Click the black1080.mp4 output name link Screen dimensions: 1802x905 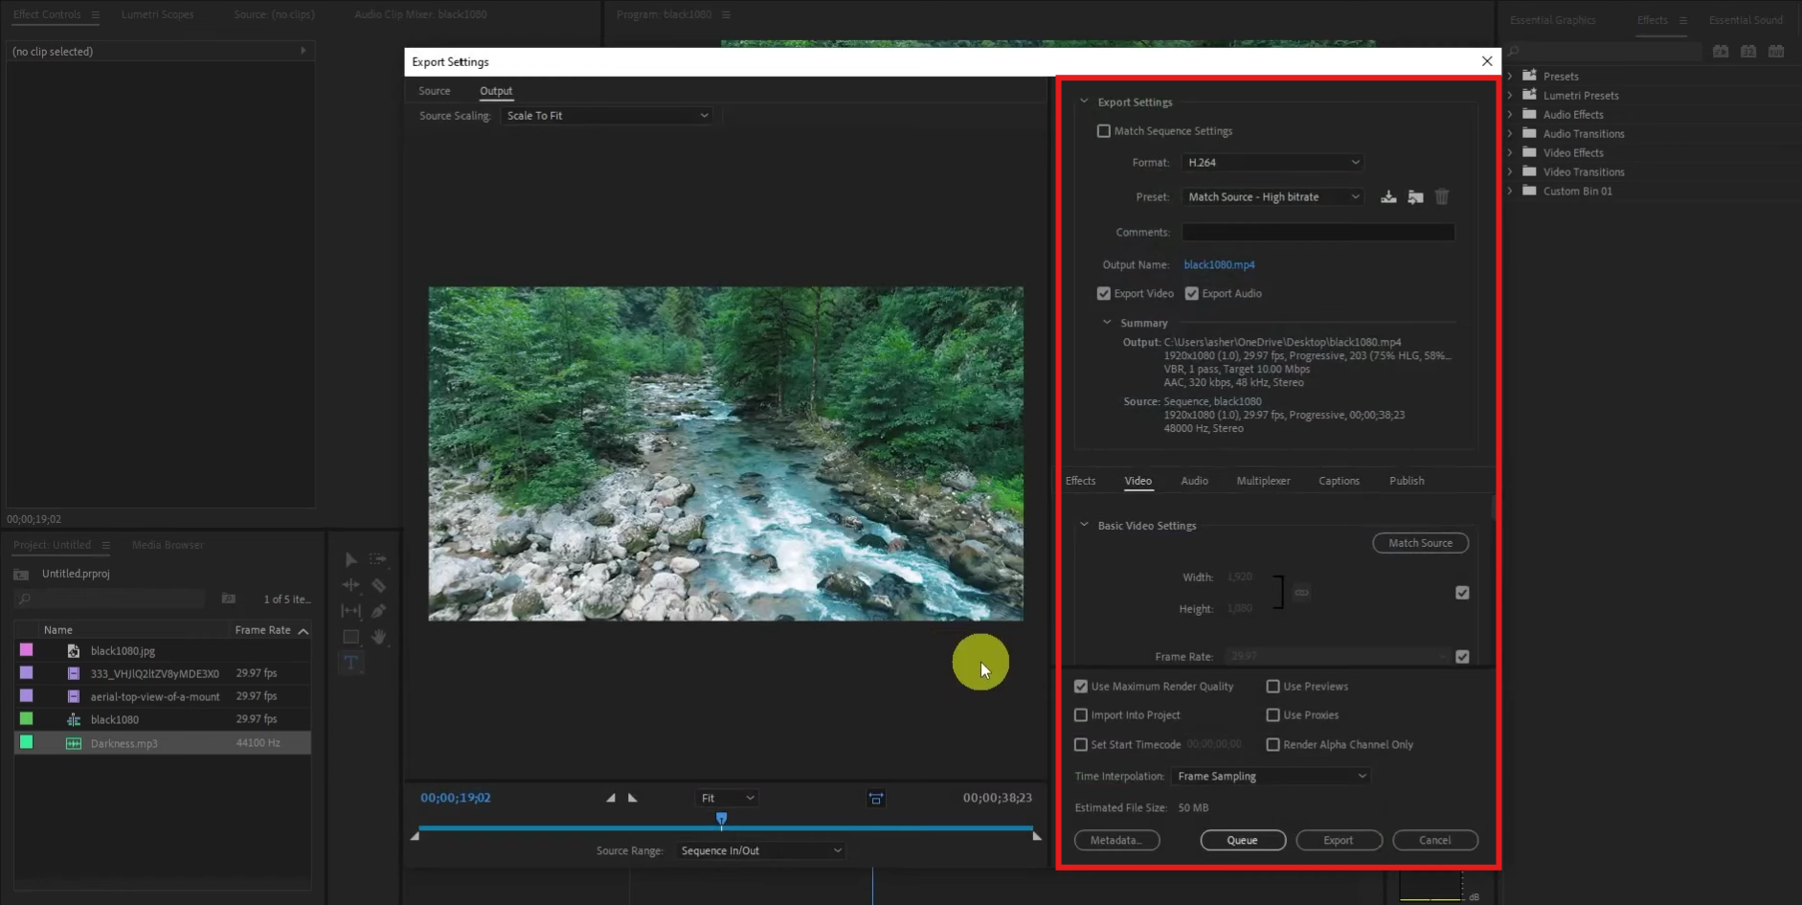1219,265
